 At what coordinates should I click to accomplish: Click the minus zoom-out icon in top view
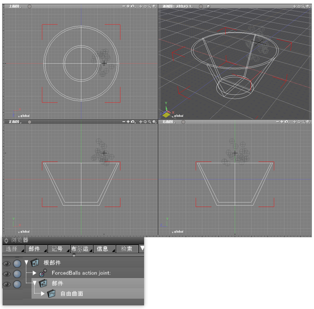tap(123, 6)
